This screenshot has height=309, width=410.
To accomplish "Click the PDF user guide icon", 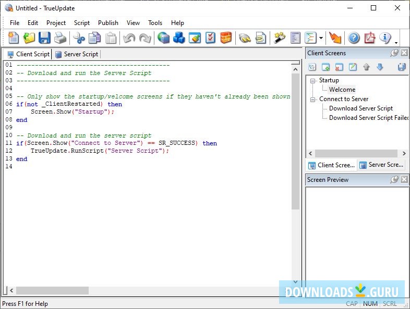I will pyautogui.click(x=370, y=38).
